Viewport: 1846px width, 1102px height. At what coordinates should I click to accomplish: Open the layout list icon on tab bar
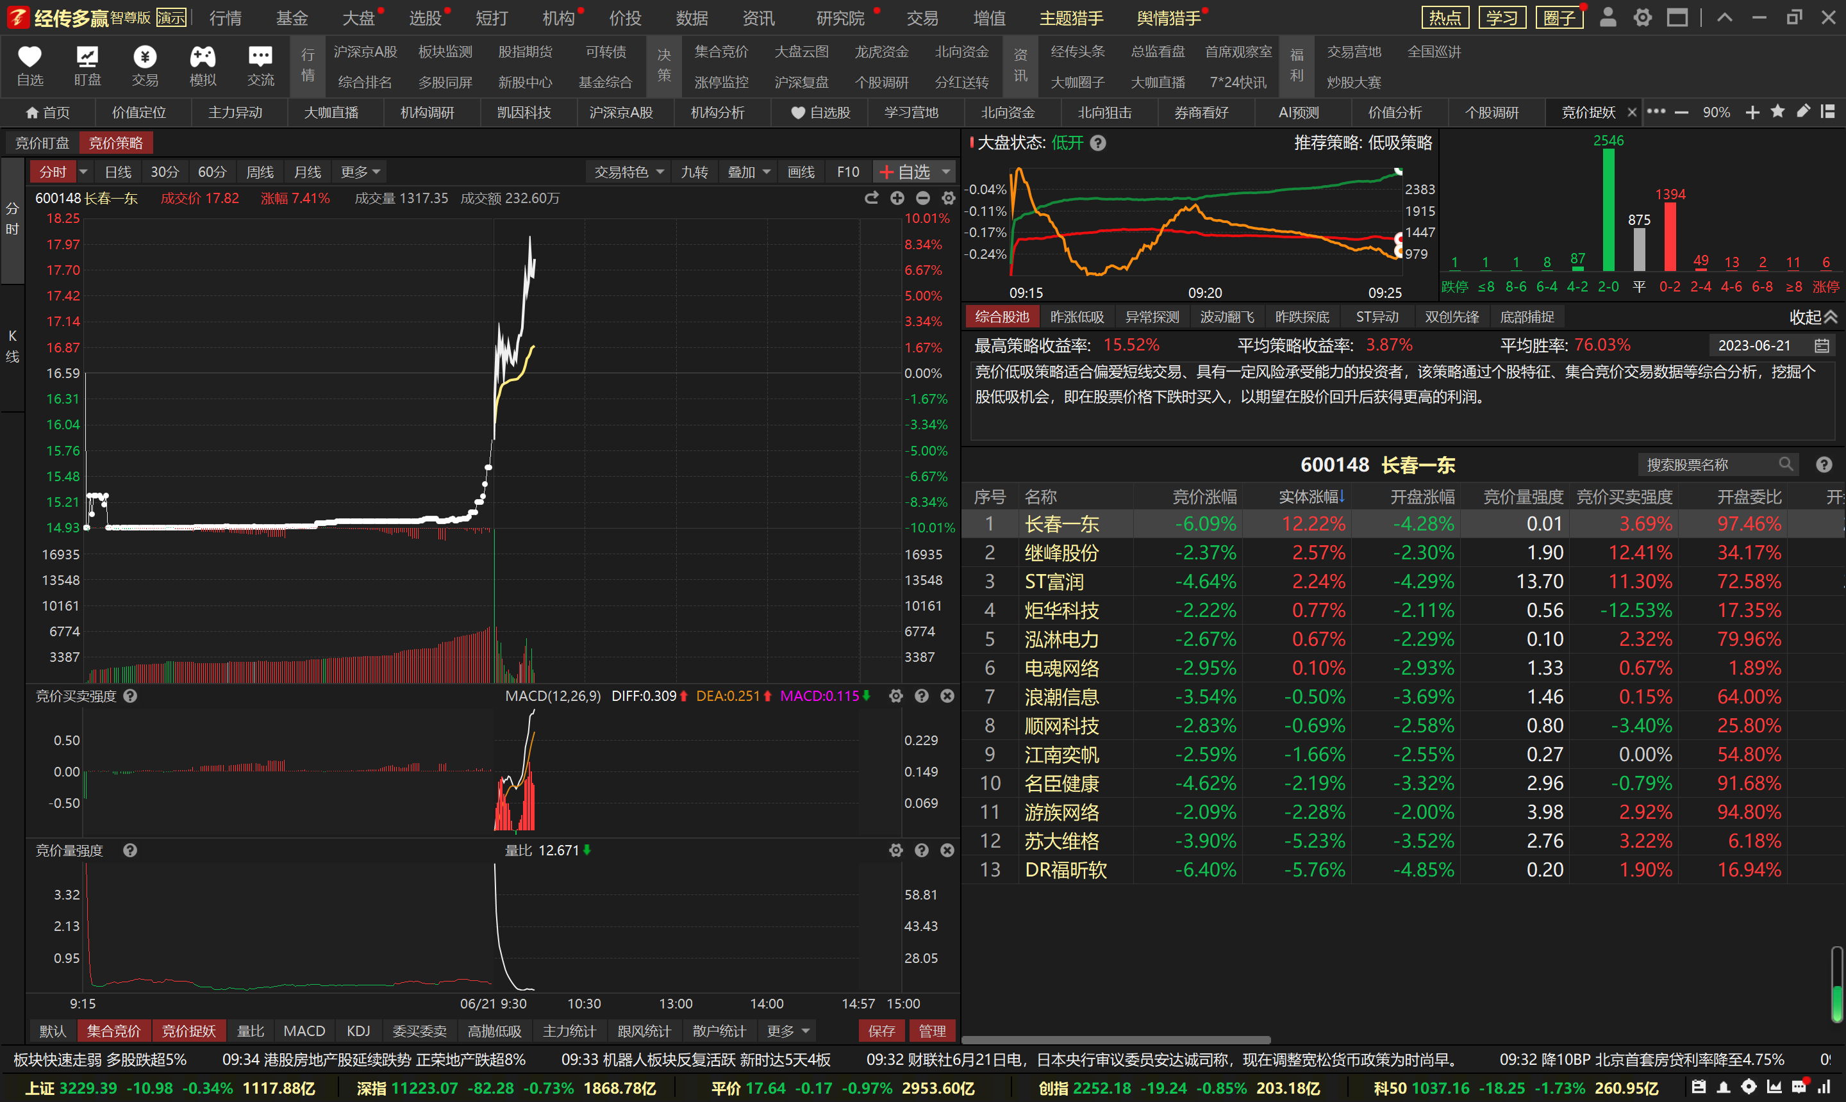[1827, 111]
